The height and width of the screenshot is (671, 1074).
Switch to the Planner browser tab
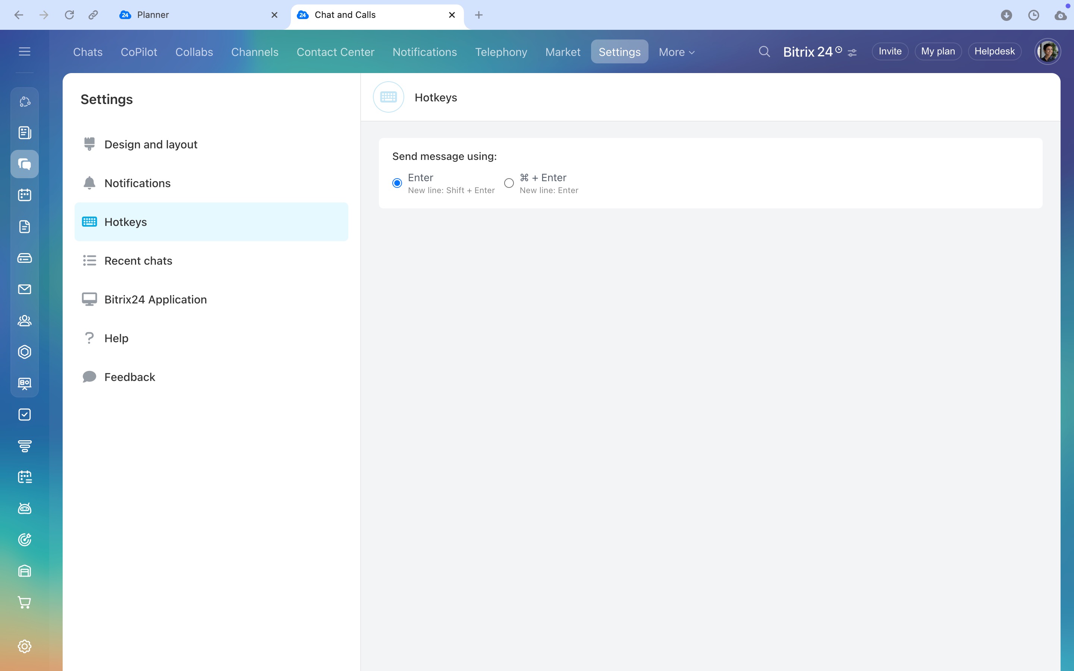point(153,15)
